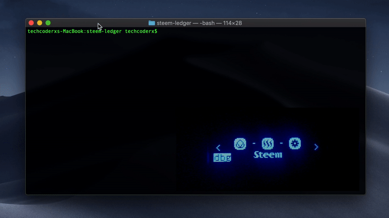Close the Terminal window with red button
Screen dimensions: 389x218
point(31,23)
